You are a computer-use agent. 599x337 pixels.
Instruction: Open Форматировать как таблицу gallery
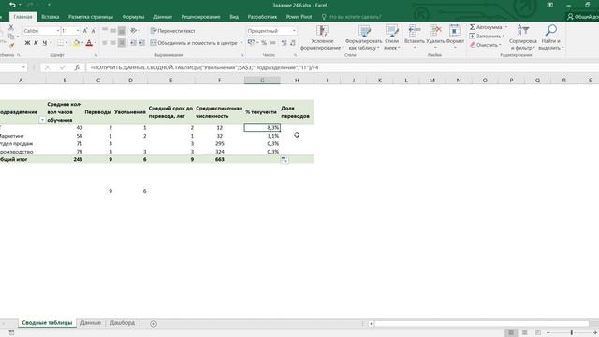pos(363,37)
